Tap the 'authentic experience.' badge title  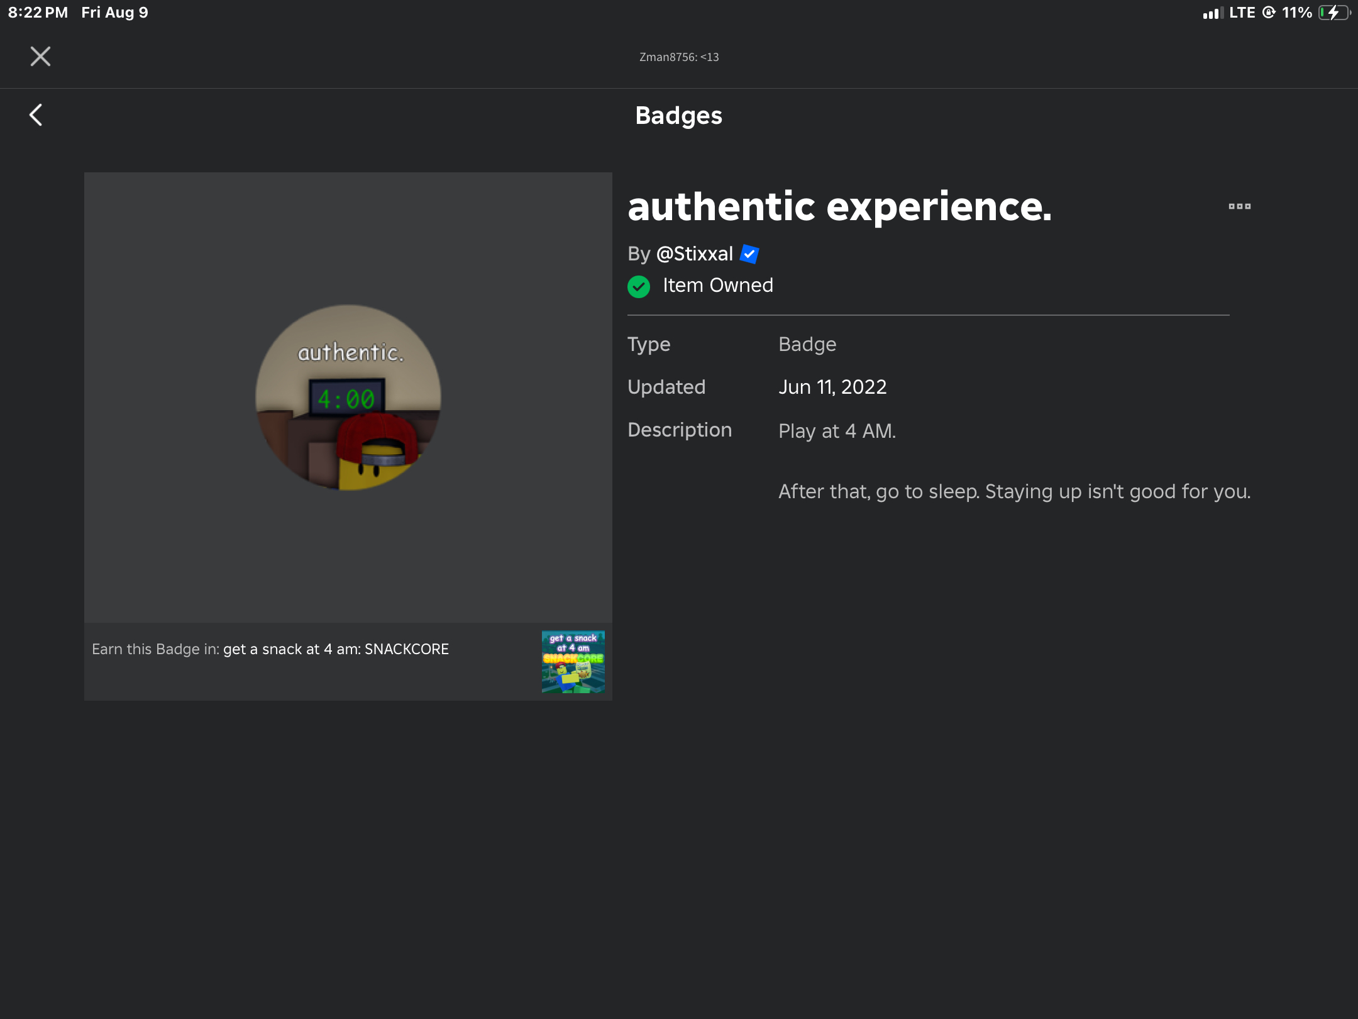[839, 206]
